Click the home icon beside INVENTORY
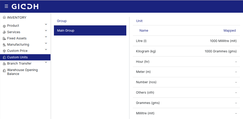The image size is (243, 119). (4, 17)
